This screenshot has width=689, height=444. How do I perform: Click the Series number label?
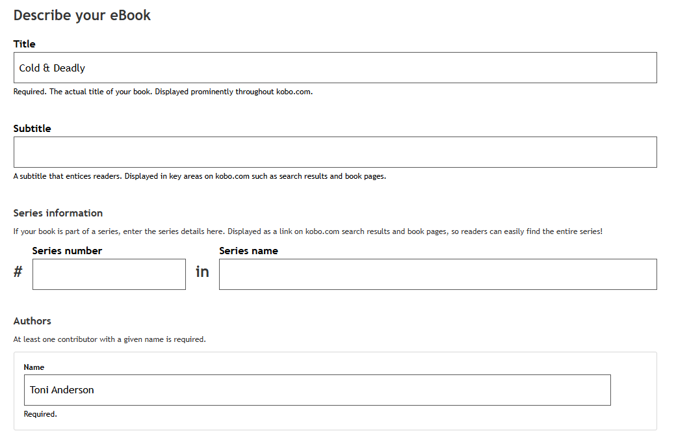[67, 251]
